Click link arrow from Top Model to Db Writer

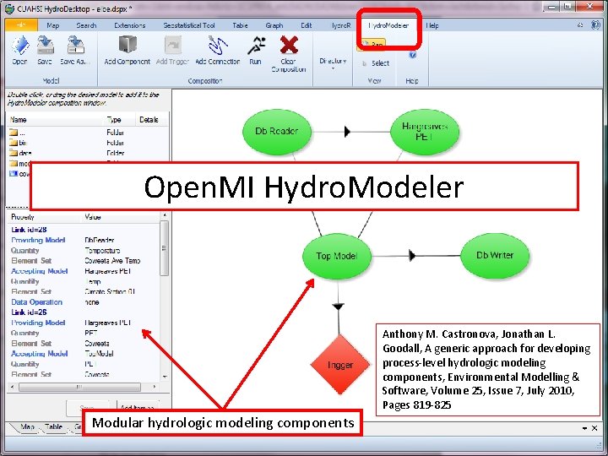[412, 256]
